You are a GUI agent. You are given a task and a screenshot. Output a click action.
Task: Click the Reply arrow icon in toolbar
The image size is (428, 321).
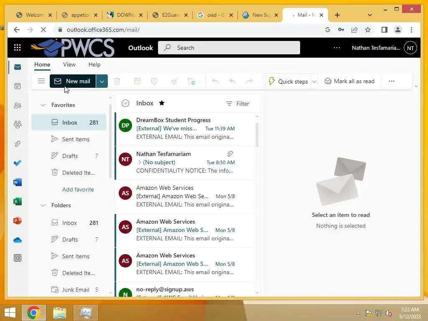pos(215,81)
